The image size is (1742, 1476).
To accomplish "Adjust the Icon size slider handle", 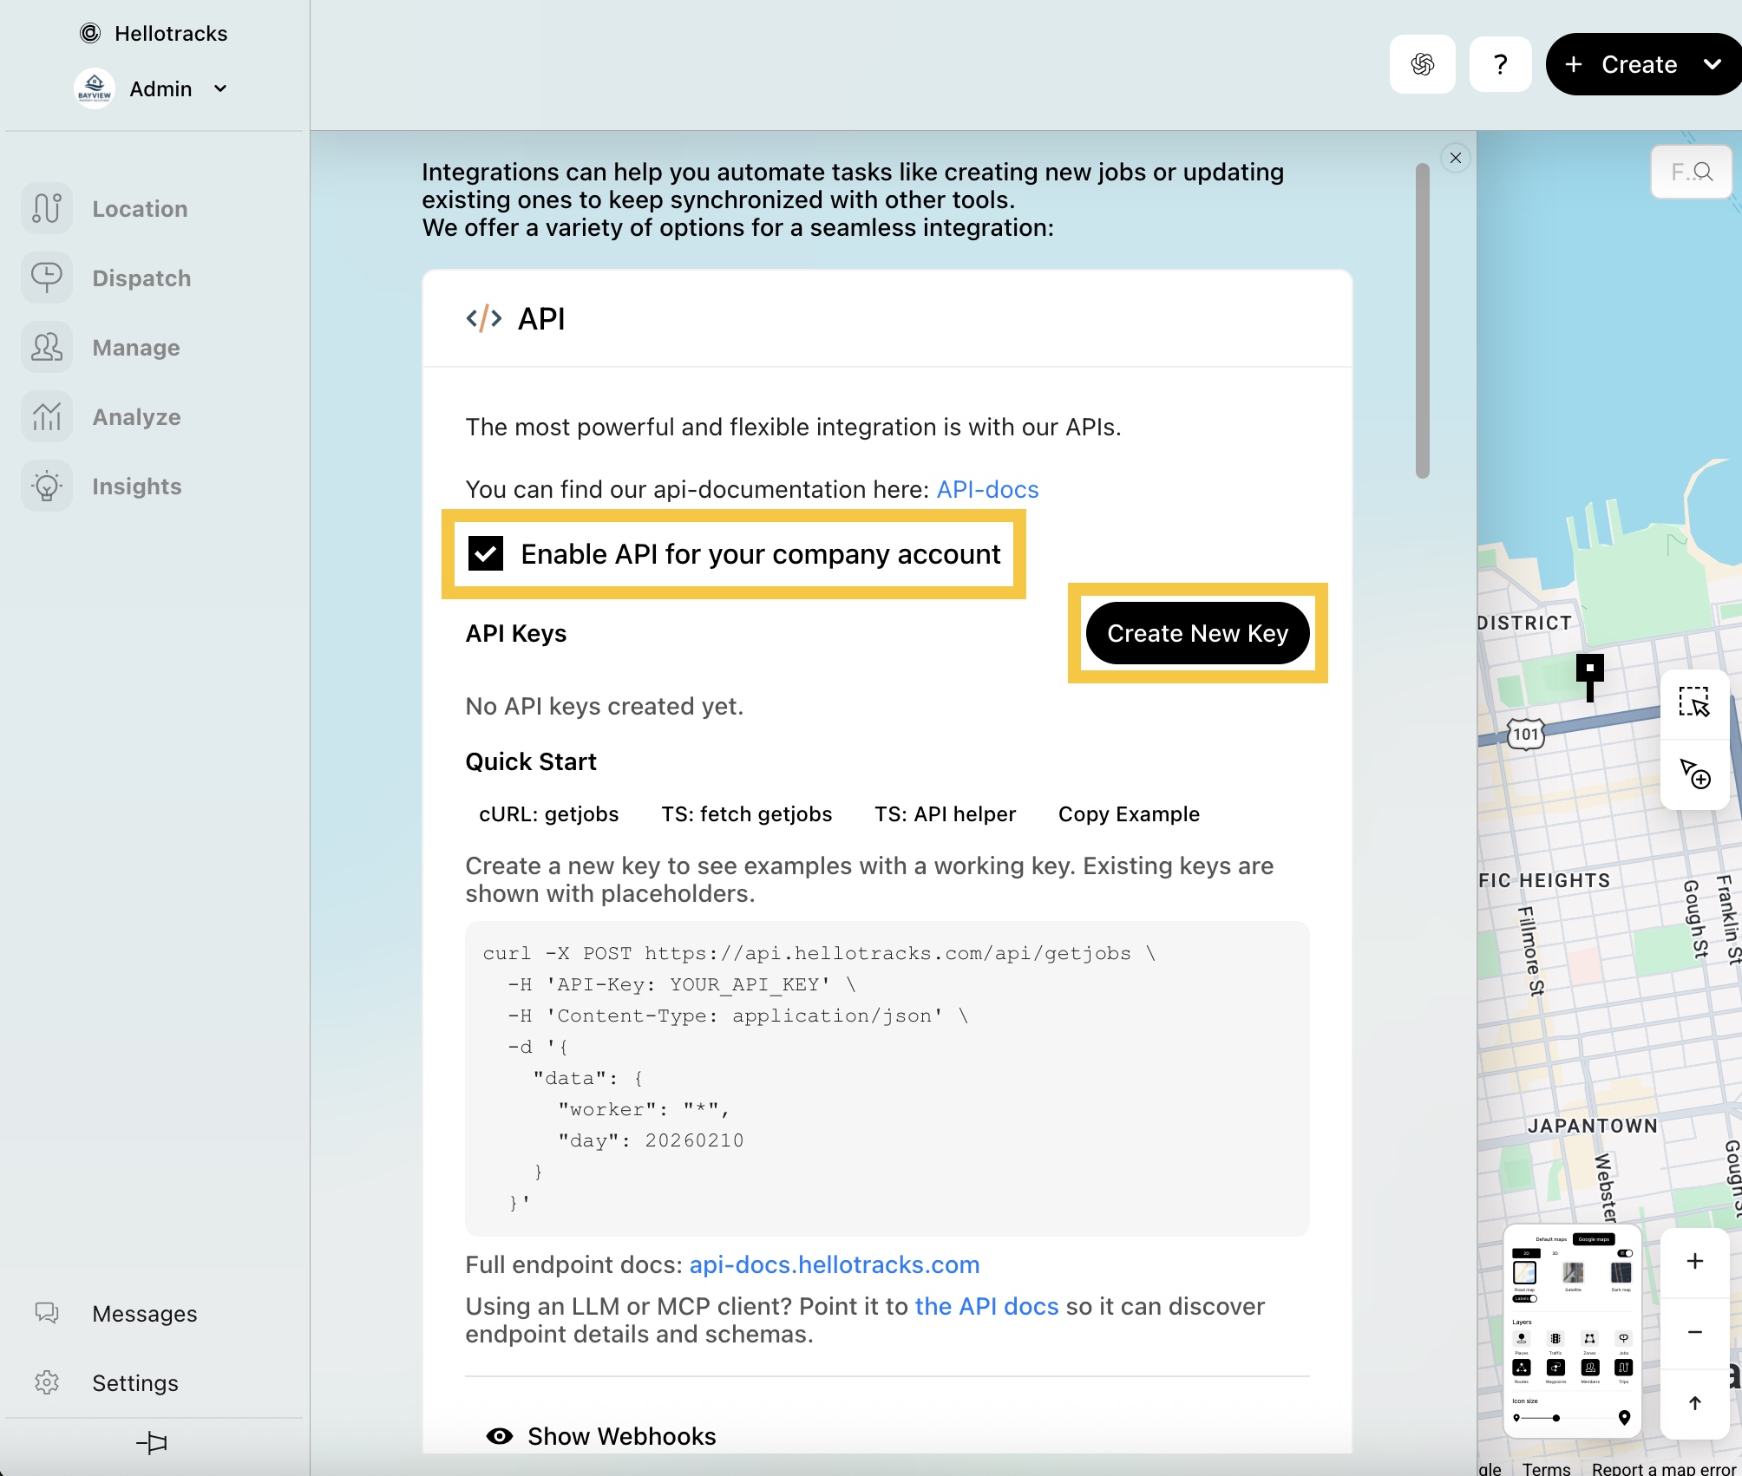I will coord(1556,1418).
